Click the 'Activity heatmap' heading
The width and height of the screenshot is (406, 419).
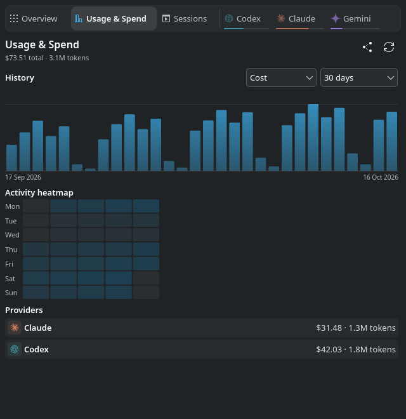(x=39, y=192)
